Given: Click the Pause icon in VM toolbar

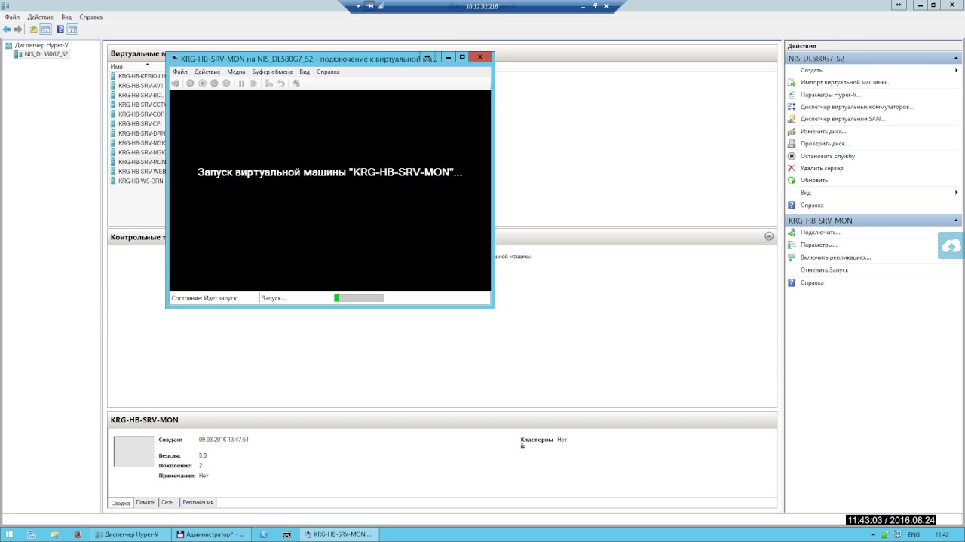Looking at the screenshot, I should [x=241, y=84].
